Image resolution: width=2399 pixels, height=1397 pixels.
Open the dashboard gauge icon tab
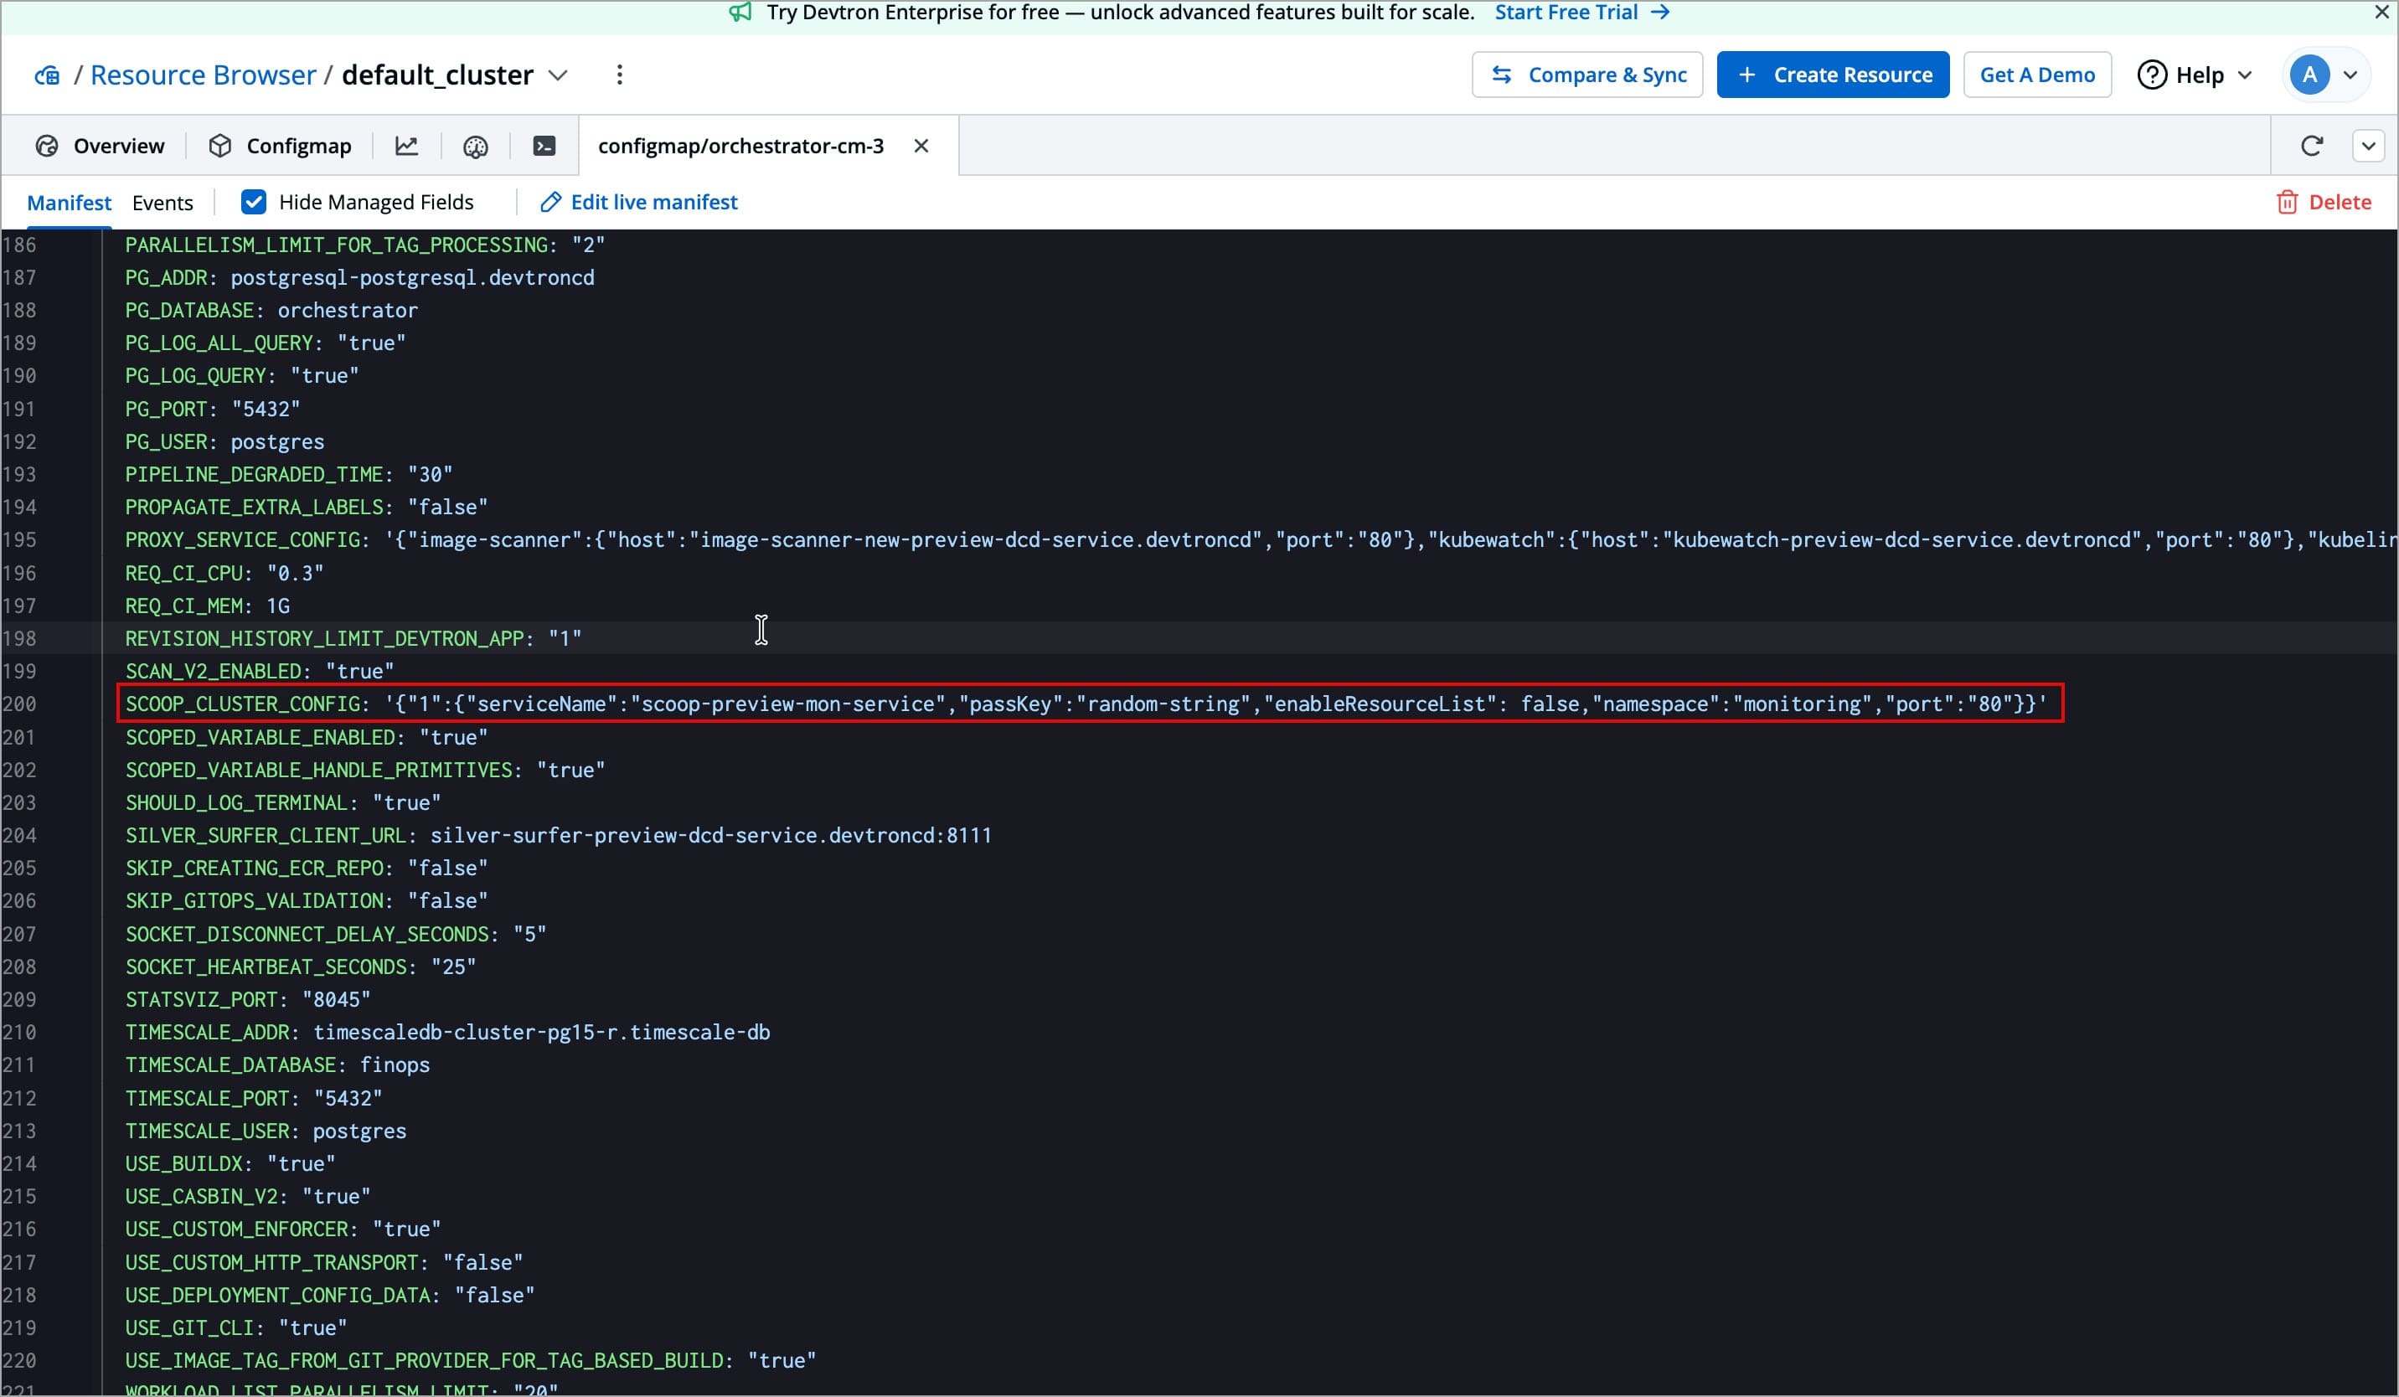pos(475,146)
